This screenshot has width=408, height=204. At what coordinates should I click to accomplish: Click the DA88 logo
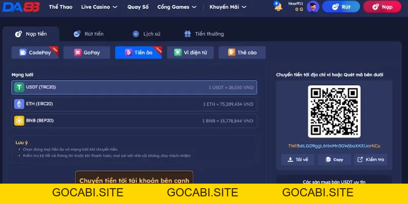(21, 7)
